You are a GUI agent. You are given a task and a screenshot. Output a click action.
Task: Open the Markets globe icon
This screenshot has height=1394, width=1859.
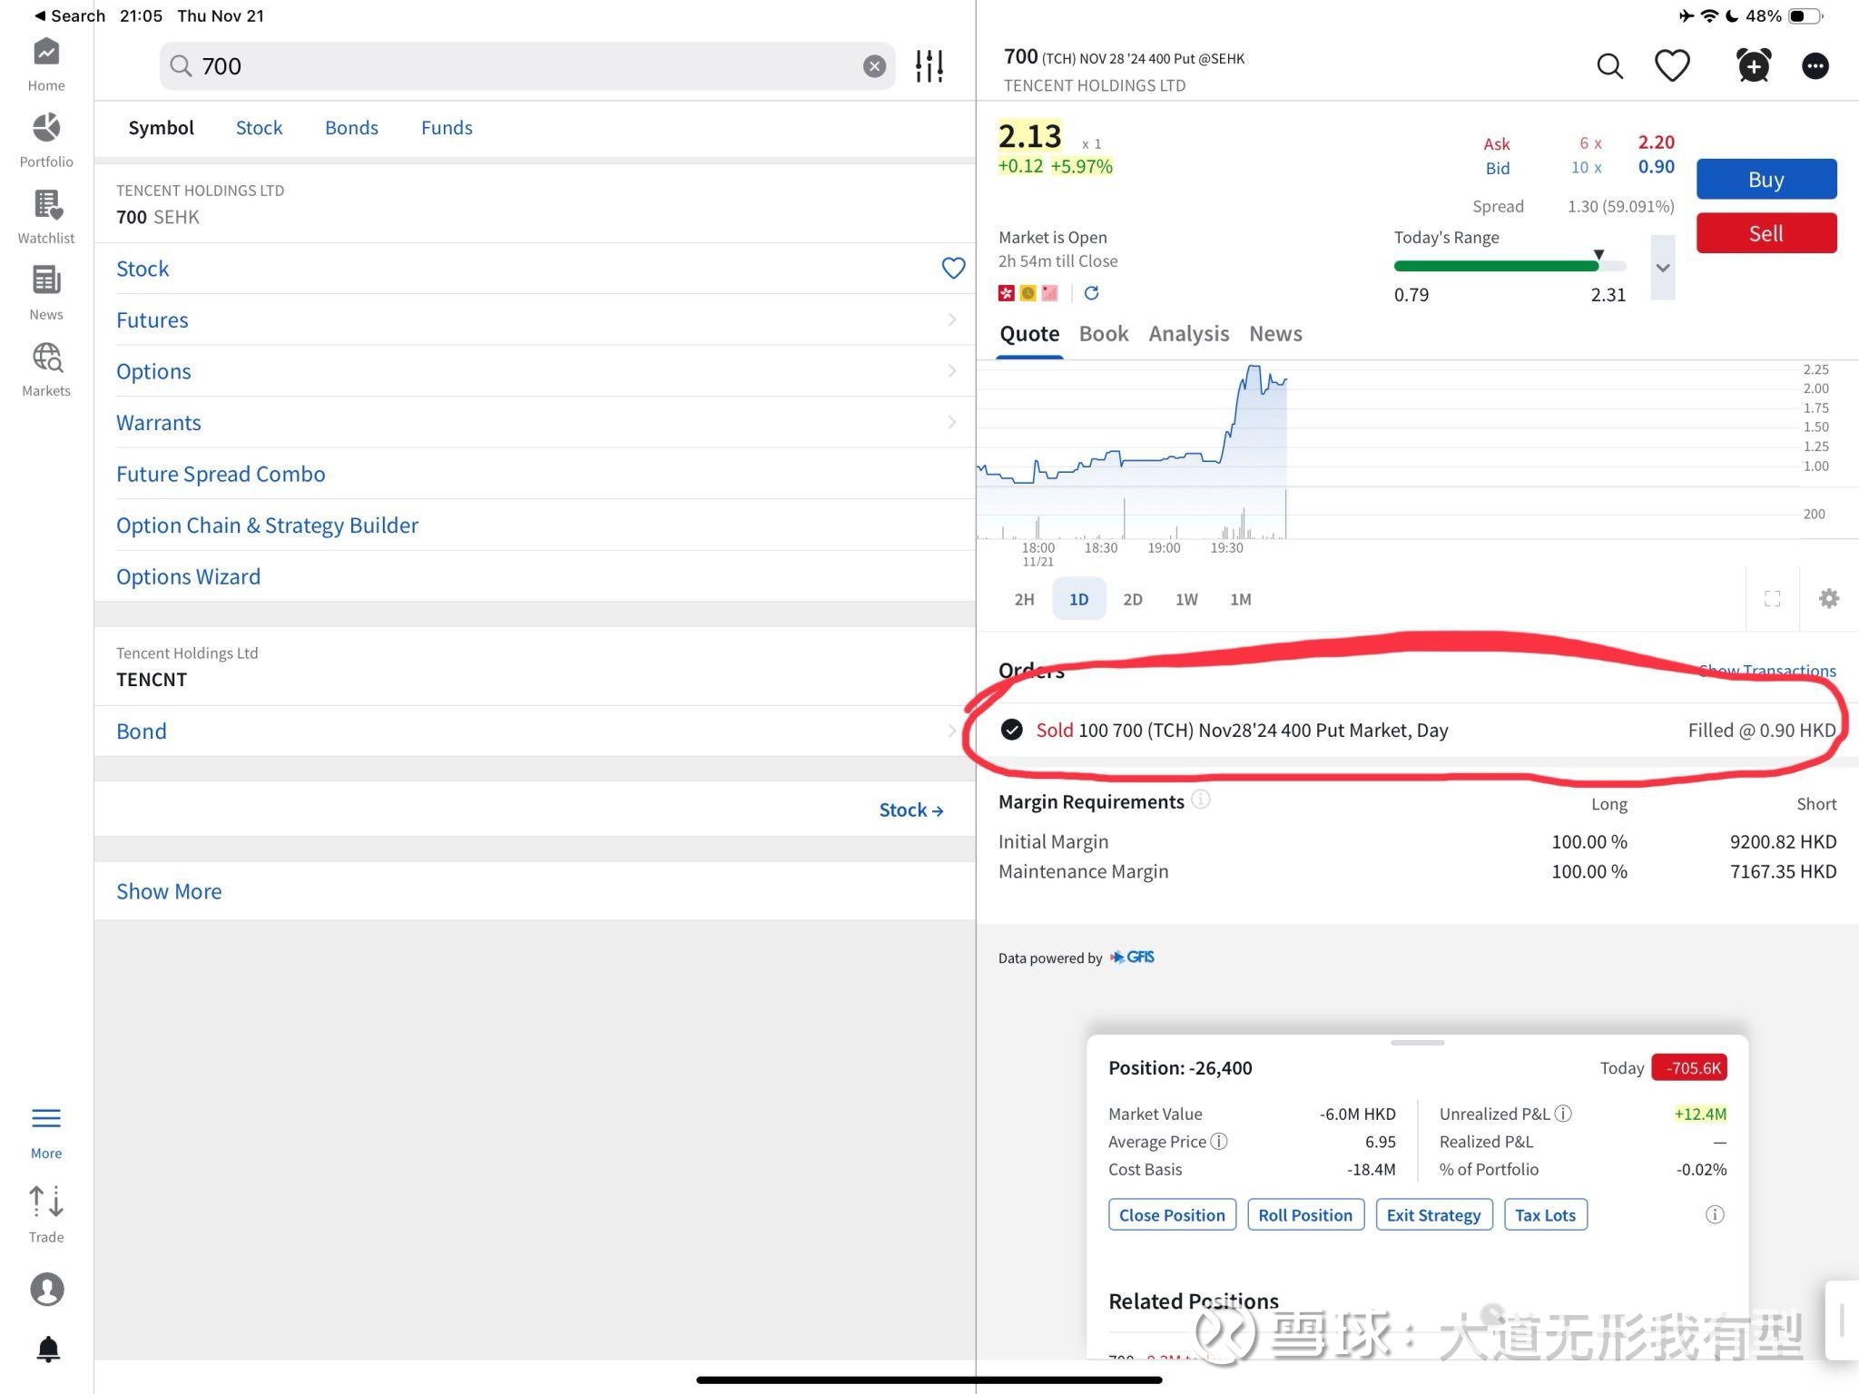click(46, 358)
